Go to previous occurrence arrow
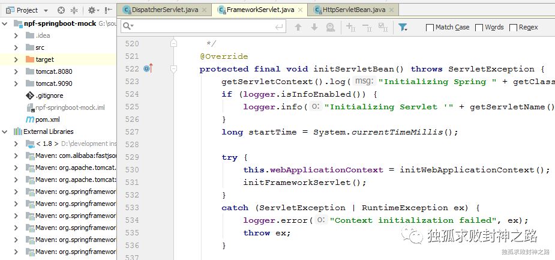The width and height of the screenshot is (555, 260). pyautogui.click(x=298, y=27)
